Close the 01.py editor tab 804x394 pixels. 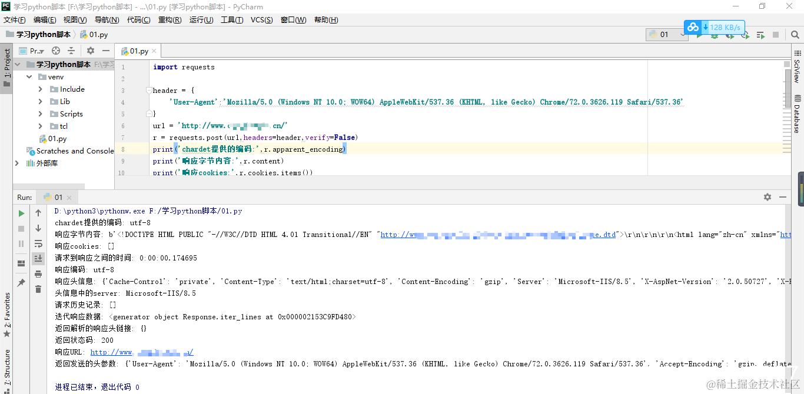(154, 51)
